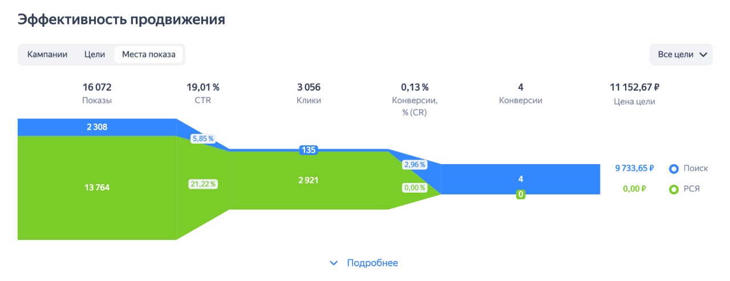Click the 21,22 % CTR badge
Image resolution: width=730 pixels, height=281 pixels.
click(x=202, y=184)
